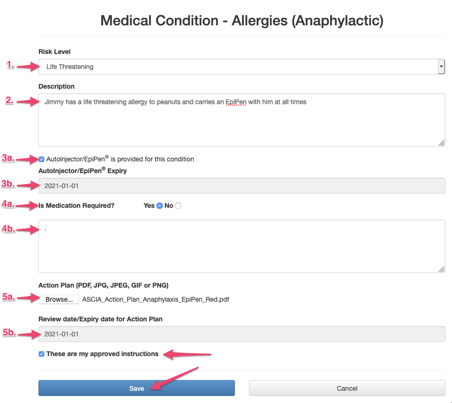Image resolution: width=452 pixels, height=403 pixels.
Task: Click the Risk Level dropdown arrow button
Action: coord(441,67)
